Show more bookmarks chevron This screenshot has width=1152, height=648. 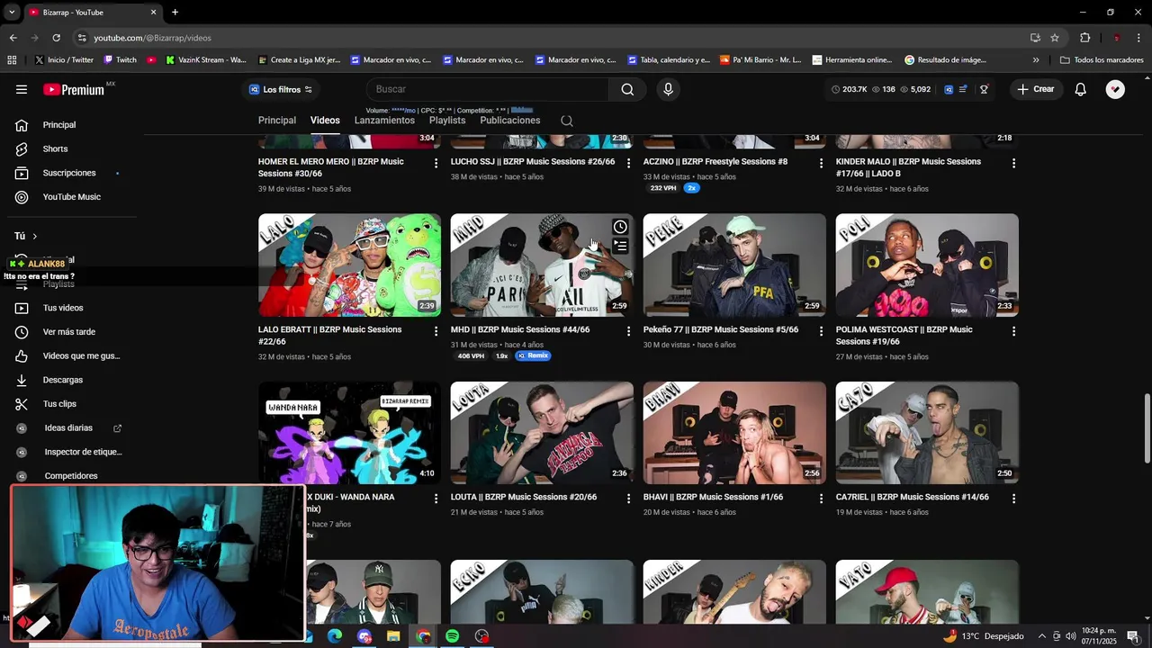tap(1036, 60)
